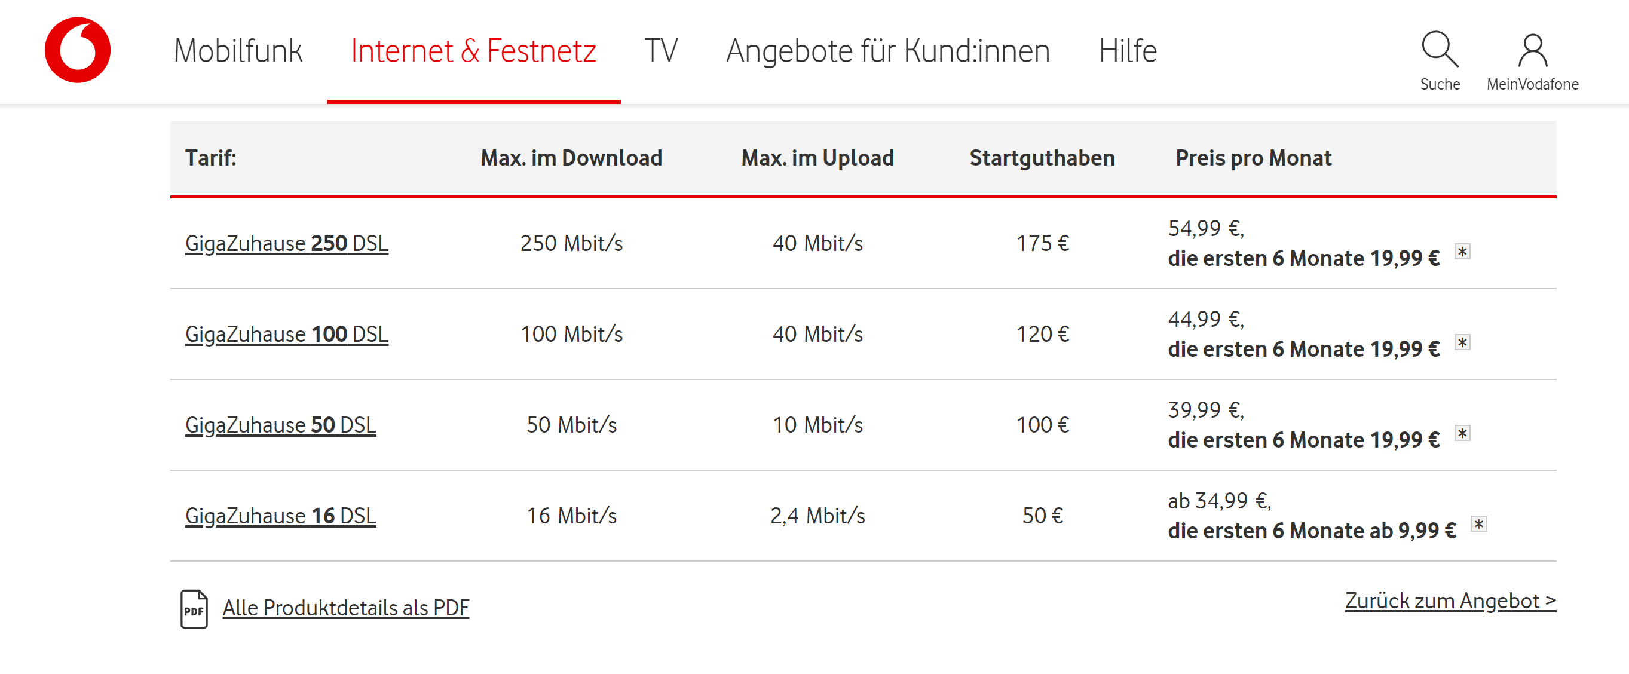1629x674 pixels.
Task: Open the TV menu item
Action: (660, 51)
